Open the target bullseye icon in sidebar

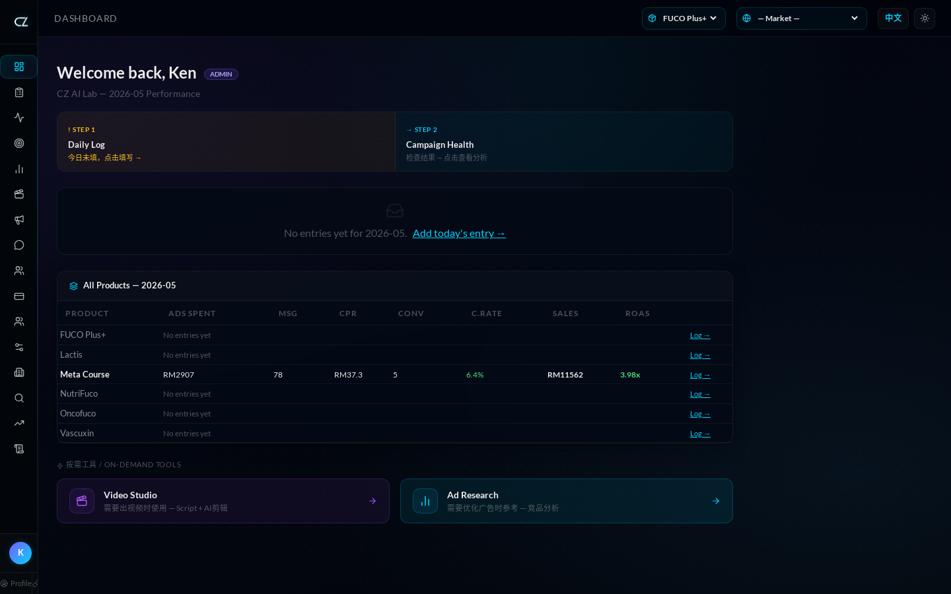coord(19,143)
